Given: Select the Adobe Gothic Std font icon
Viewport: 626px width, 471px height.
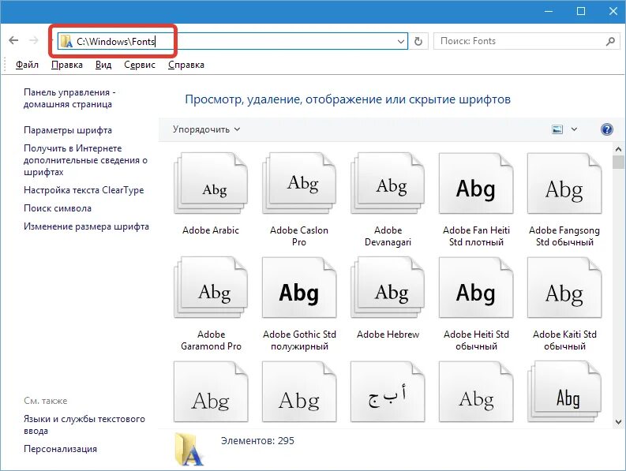Looking at the screenshot, I should coord(299,288).
